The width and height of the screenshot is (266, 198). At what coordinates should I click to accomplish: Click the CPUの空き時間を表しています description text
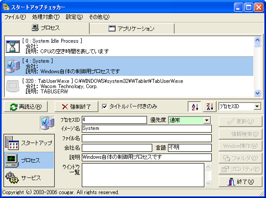coord(75,51)
